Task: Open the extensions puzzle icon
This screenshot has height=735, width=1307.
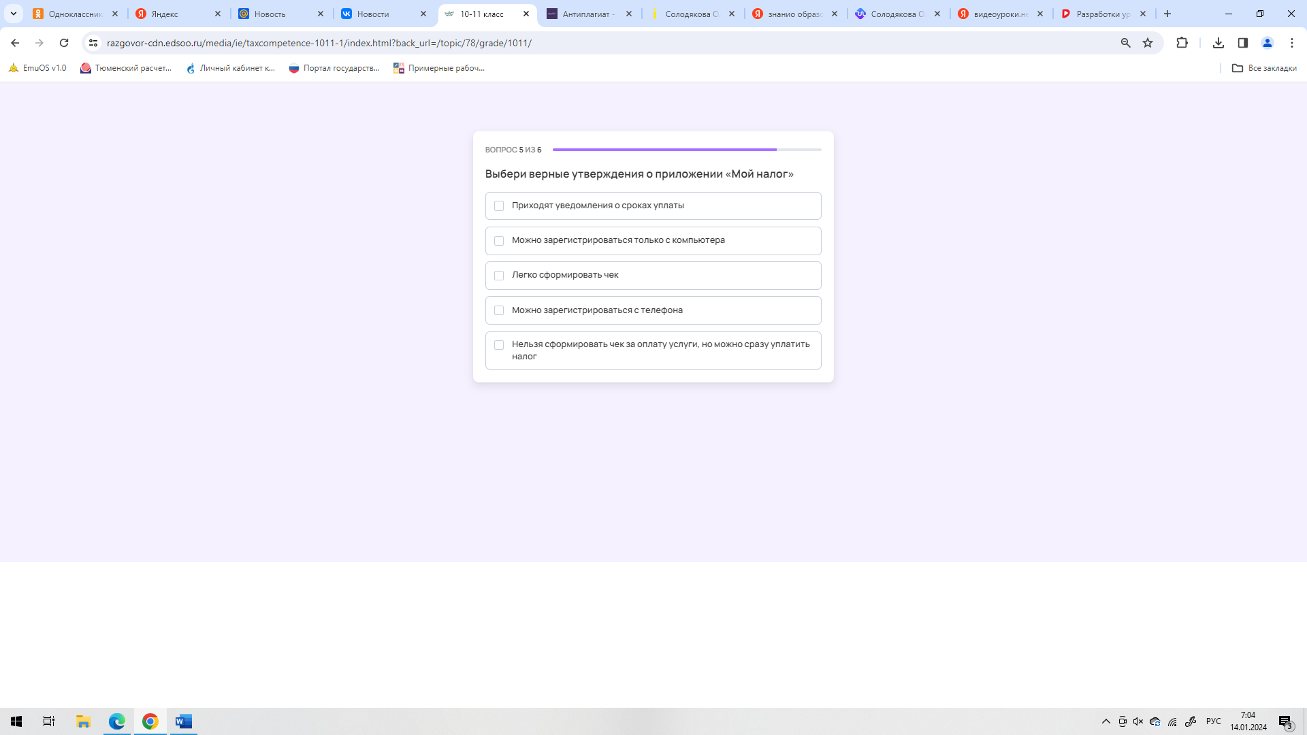Action: 1182,43
